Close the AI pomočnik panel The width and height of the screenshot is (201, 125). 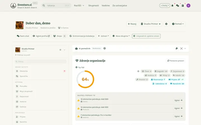pos(181,48)
